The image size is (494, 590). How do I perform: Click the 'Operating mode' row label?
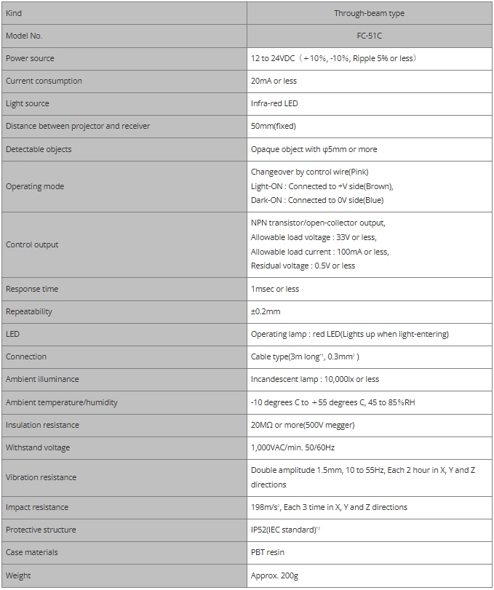pos(35,186)
